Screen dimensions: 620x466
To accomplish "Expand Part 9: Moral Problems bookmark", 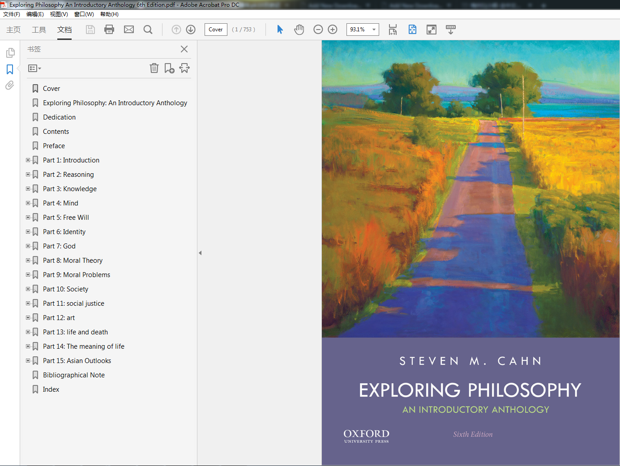I will click(28, 274).
